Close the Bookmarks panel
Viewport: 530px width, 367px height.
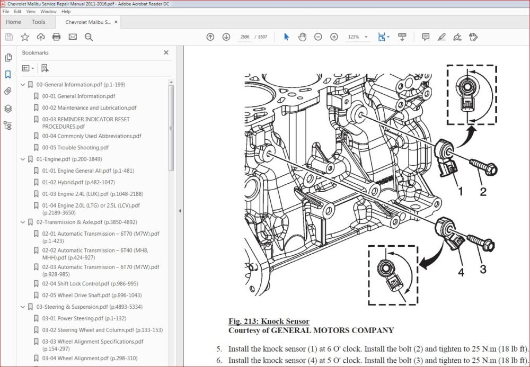coord(166,52)
